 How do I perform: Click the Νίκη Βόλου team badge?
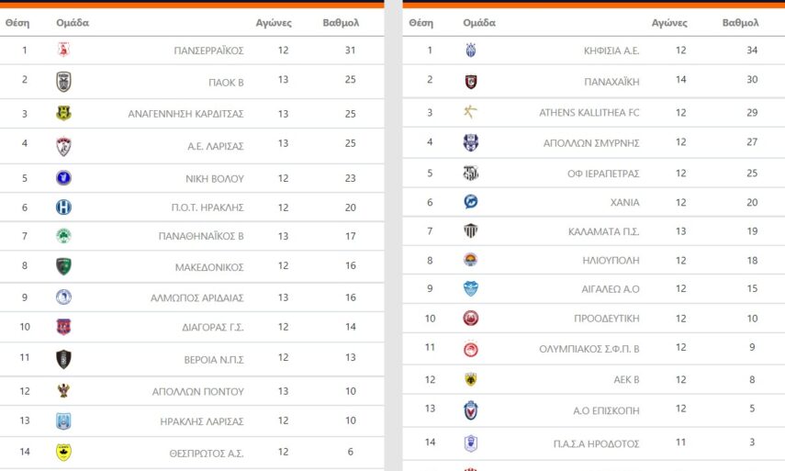point(63,178)
